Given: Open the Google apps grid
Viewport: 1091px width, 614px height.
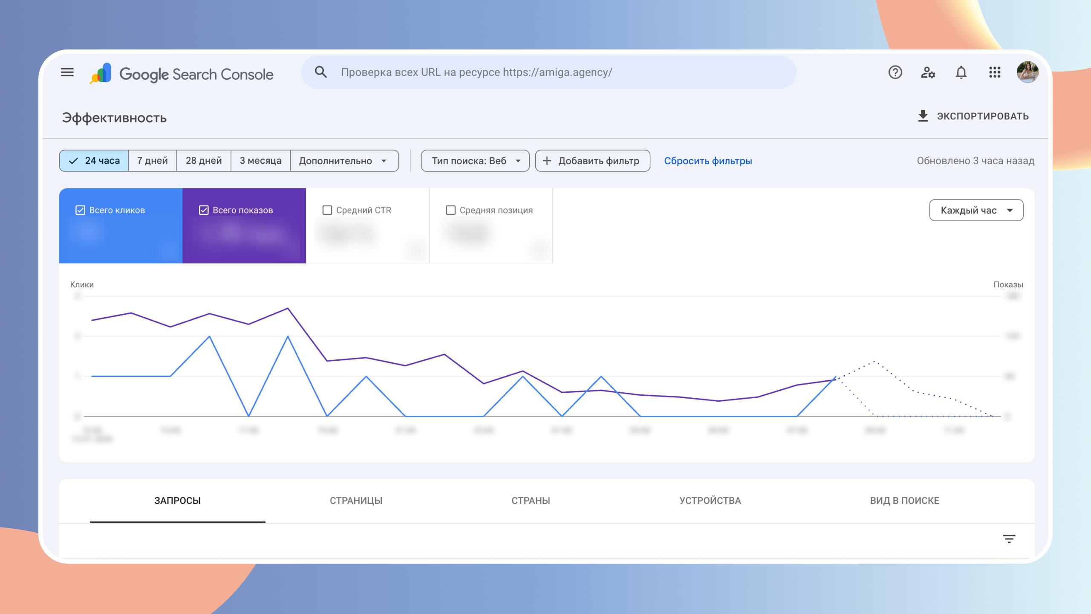Looking at the screenshot, I should point(994,72).
